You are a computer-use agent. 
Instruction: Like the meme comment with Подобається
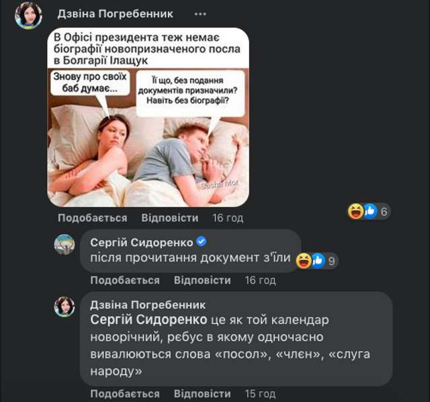93,218
